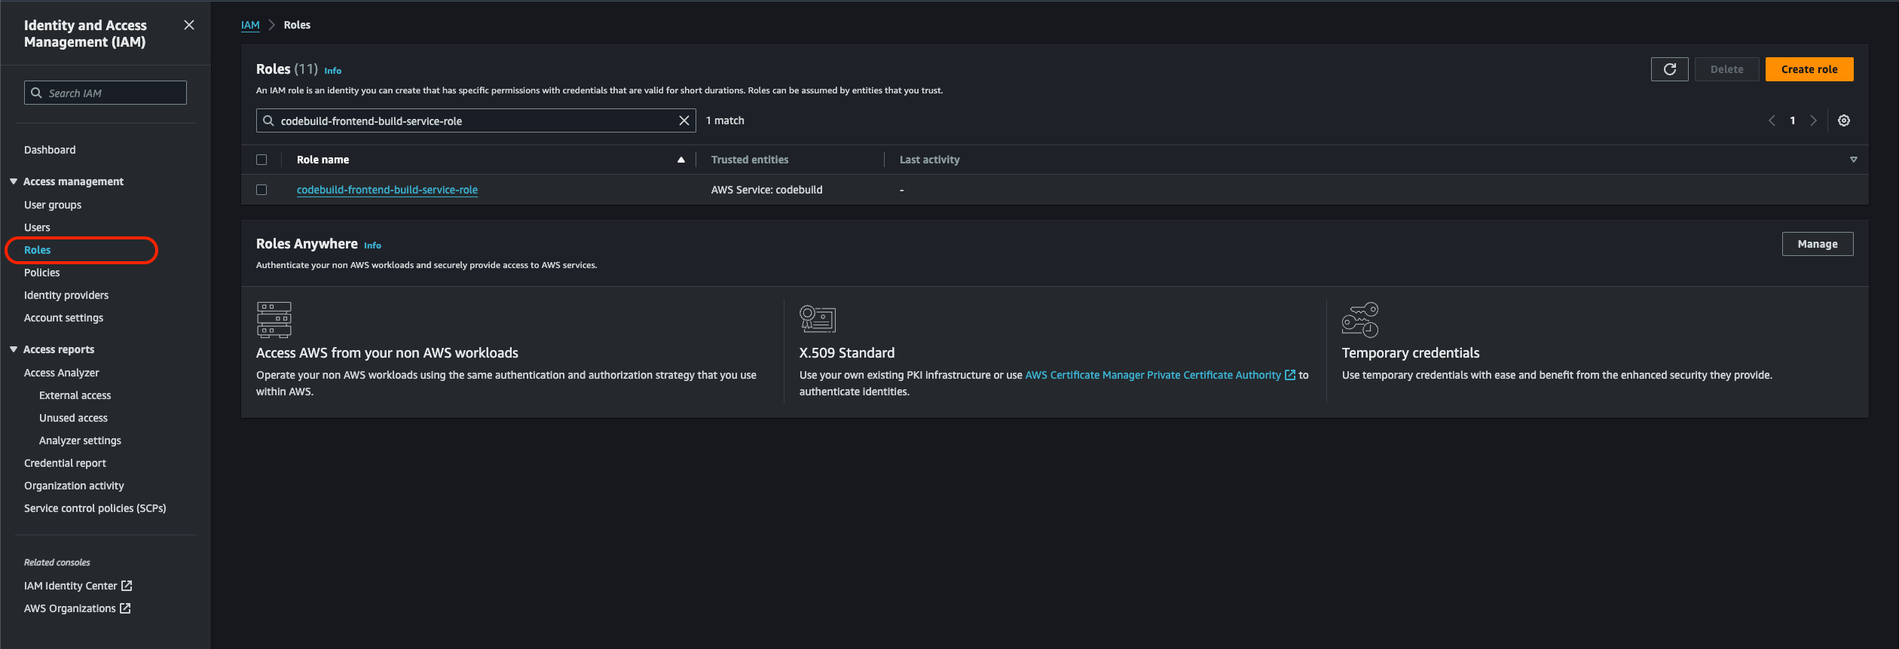Viewport: 1899px width, 649px height.
Task: Open the Info link next to Roles (11)
Action: tap(333, 71)
